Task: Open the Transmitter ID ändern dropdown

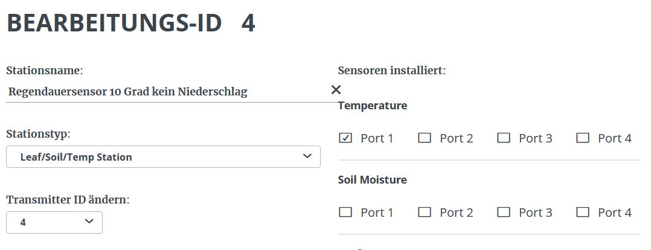Action: coord(54,222)
